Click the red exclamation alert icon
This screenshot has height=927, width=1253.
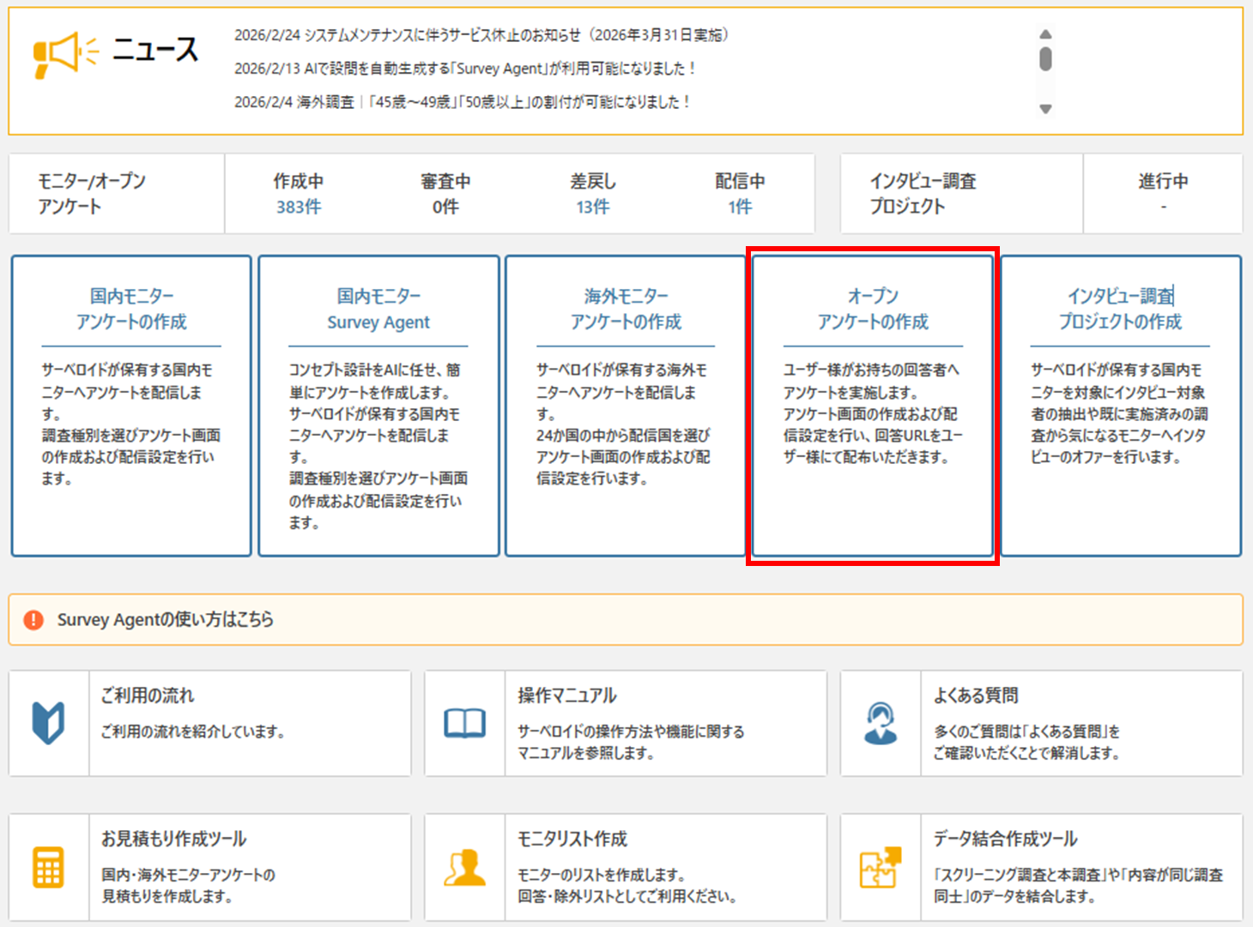tap(33, 619)
